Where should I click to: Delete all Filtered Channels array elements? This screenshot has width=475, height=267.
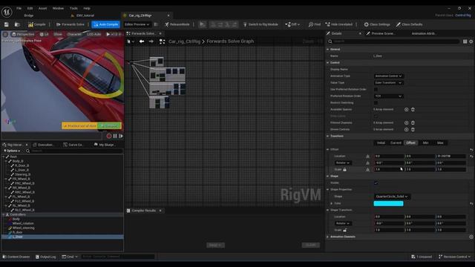click(x=413, y=123)
